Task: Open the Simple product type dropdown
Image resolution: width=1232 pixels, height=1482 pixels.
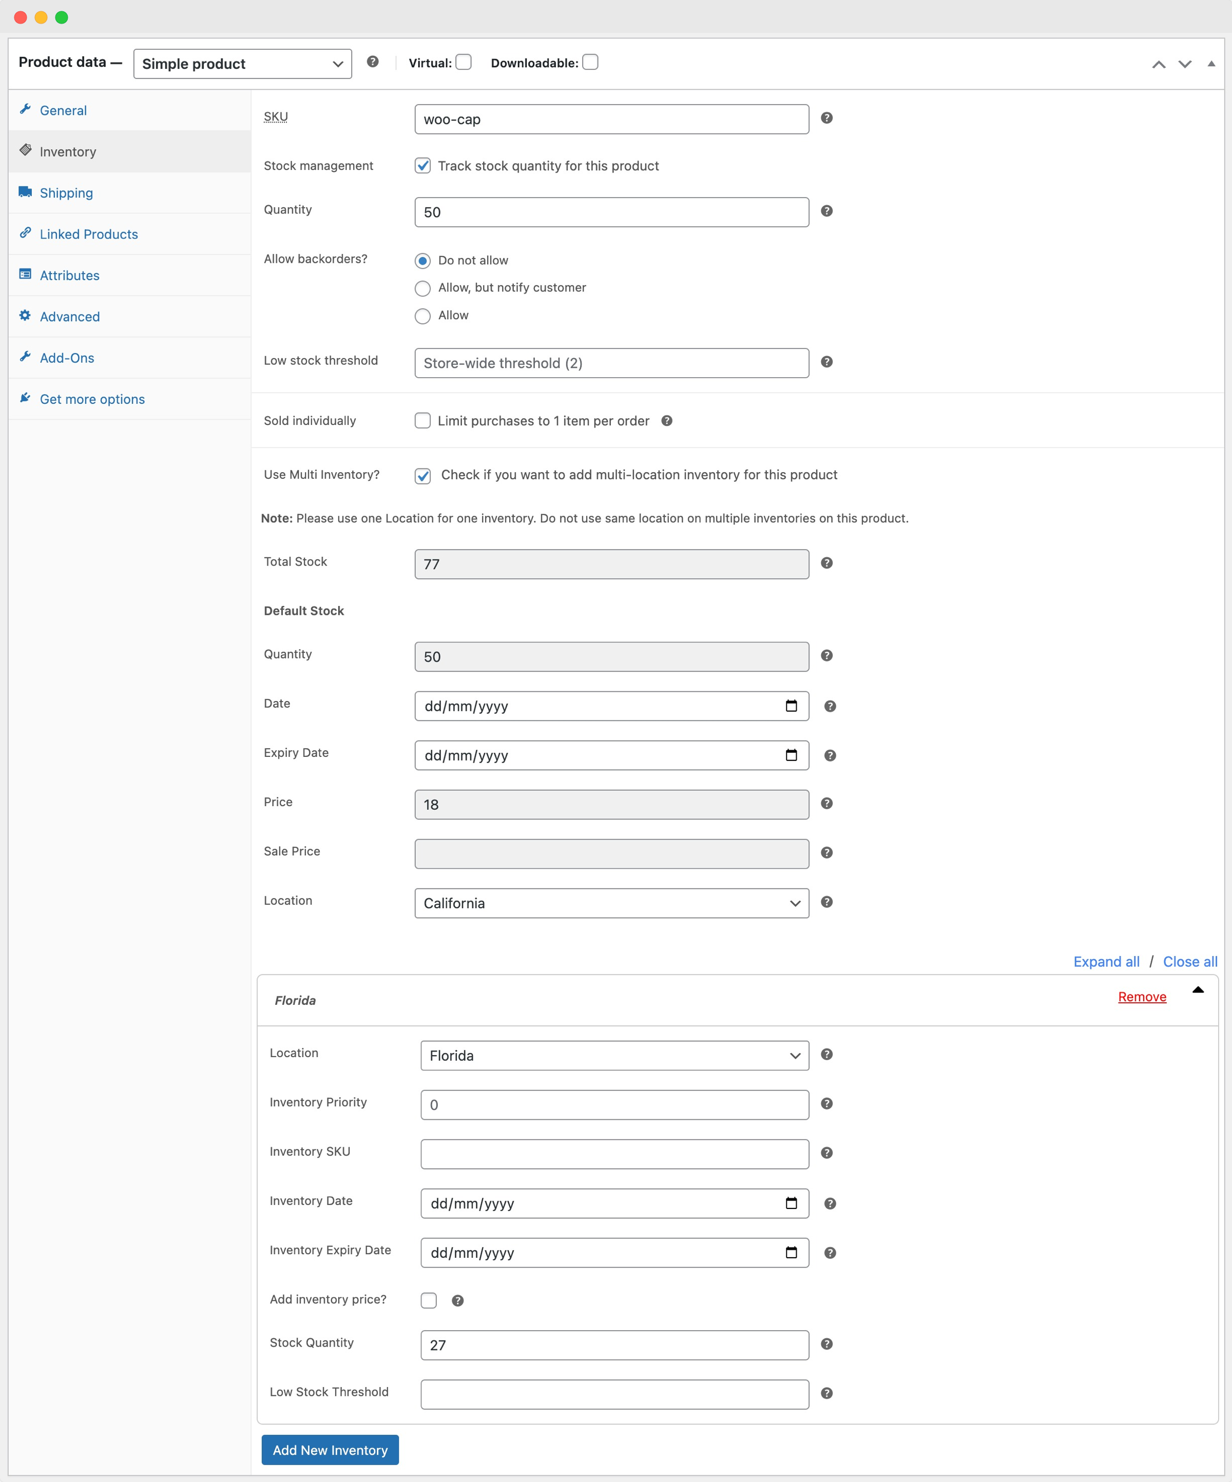Action: coord(242,64)
